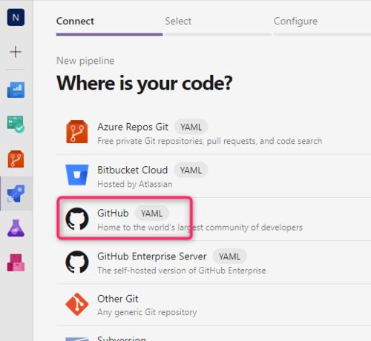Choose Other Git as code source
This screenshot has width=371, height=341.
pyautogui.click(x=214, y=305)
